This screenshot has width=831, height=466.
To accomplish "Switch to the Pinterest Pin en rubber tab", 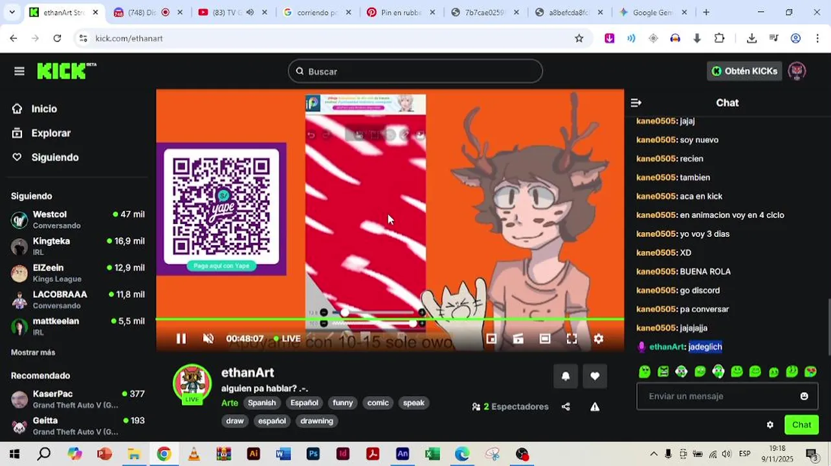I will 401,12.
